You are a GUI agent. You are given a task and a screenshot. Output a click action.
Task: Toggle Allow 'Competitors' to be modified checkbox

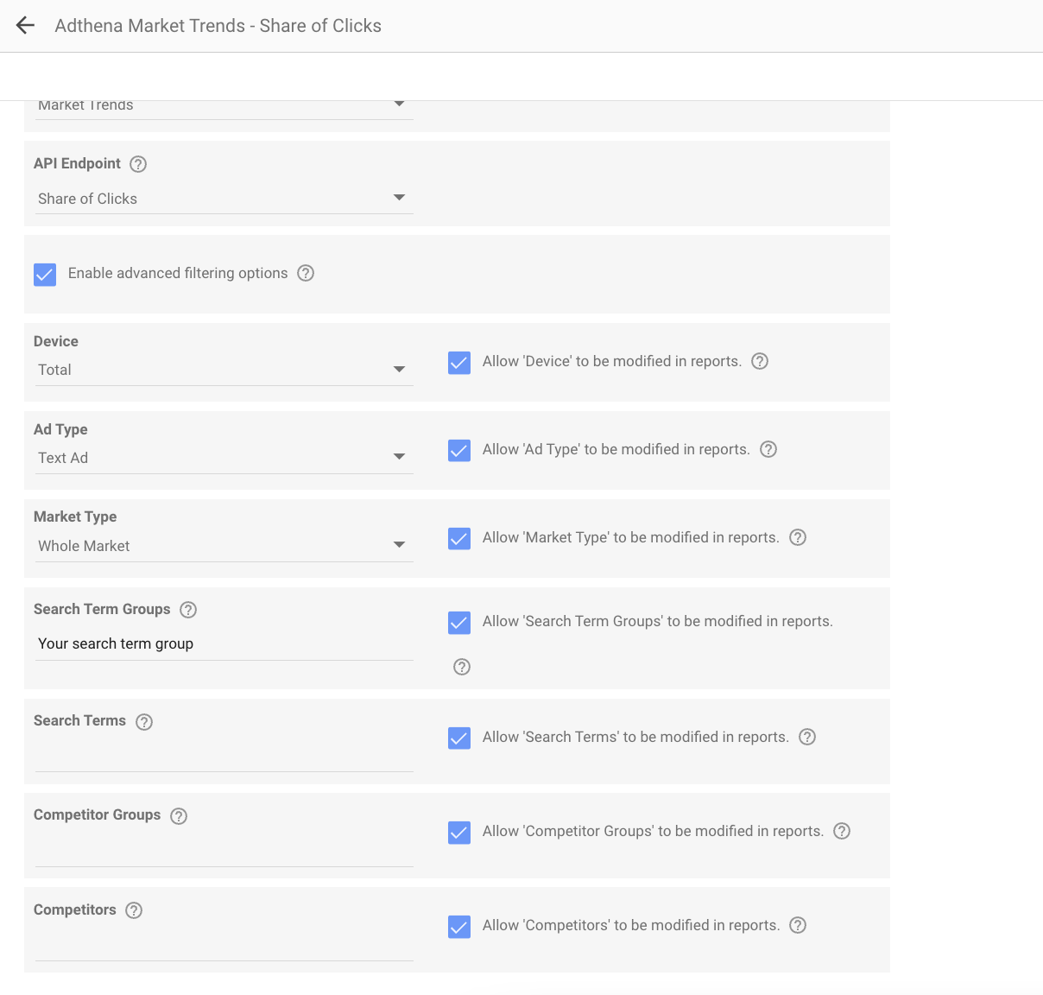(x=459, y=927)
